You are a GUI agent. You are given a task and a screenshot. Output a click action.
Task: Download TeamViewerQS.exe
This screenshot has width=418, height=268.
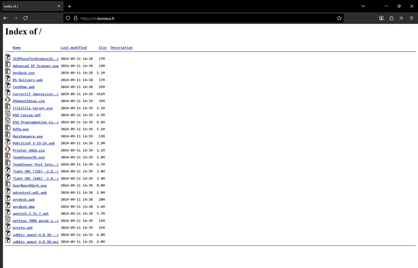pyautogui.click(x=29, y=157)
